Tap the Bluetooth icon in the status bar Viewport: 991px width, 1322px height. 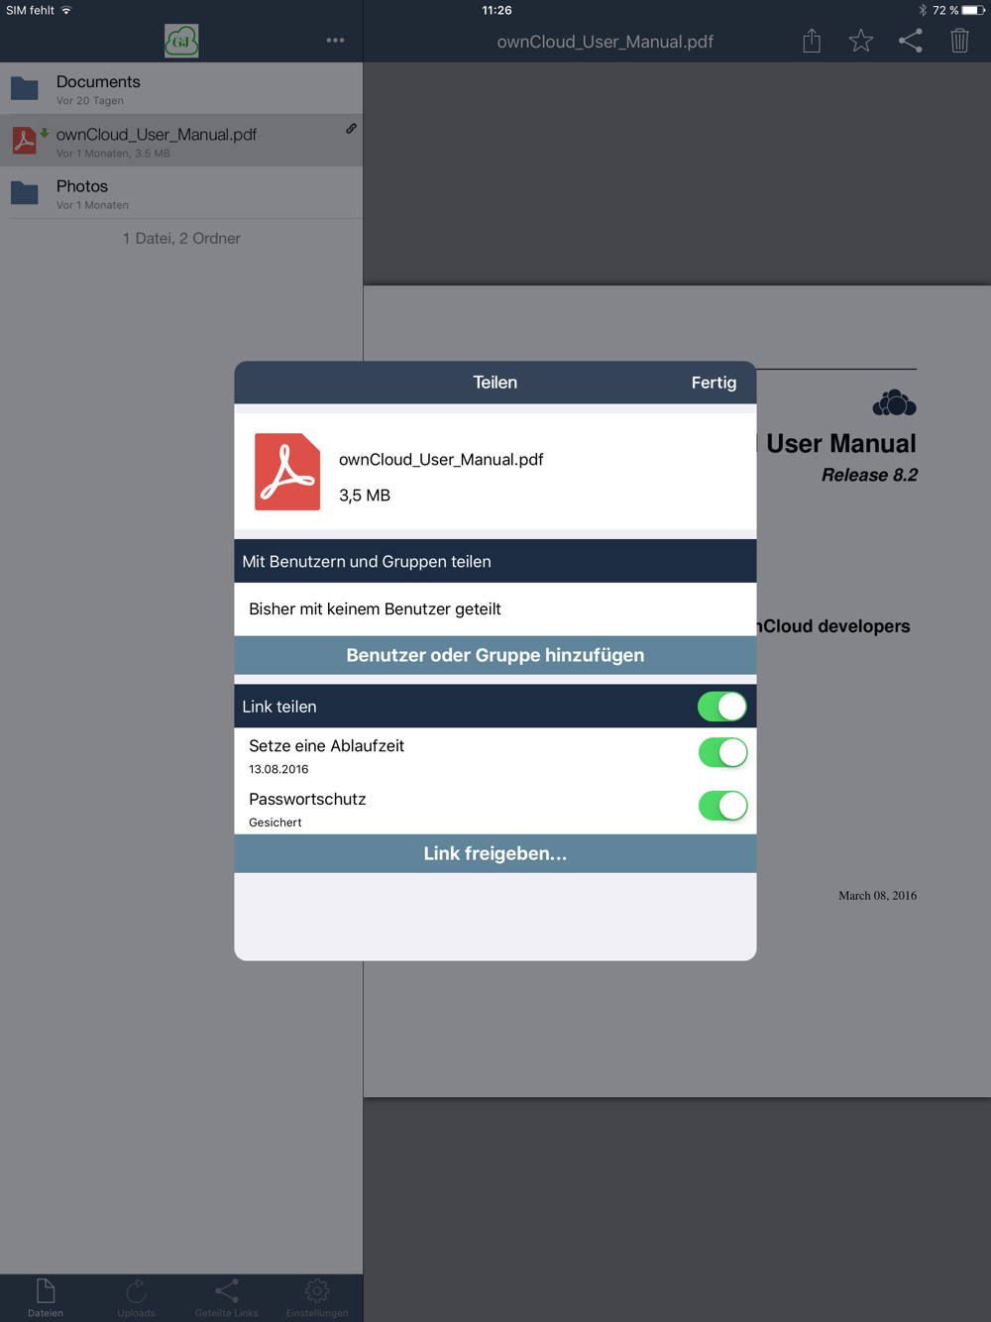923,10
